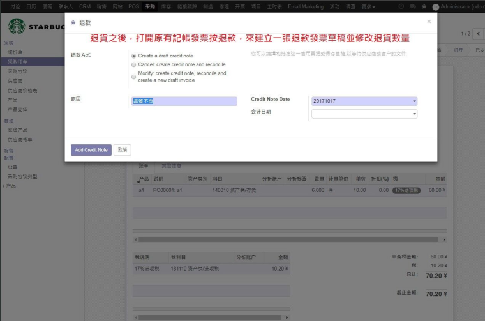The width and height of the screenshot is (485, 321).
Task: Click the 打开 status step
Action: coord(458,50)
